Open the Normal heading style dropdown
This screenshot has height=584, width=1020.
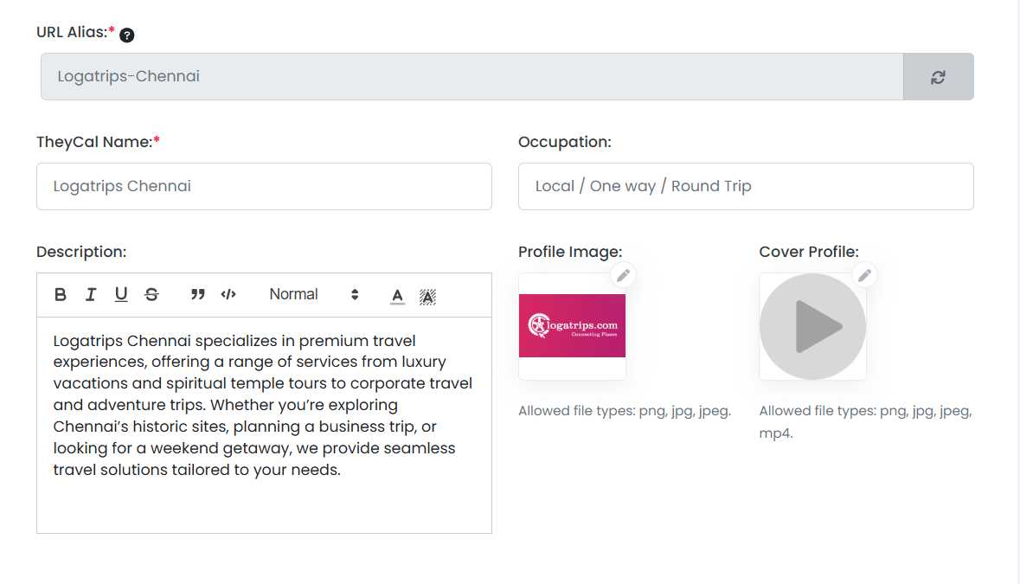314,295
